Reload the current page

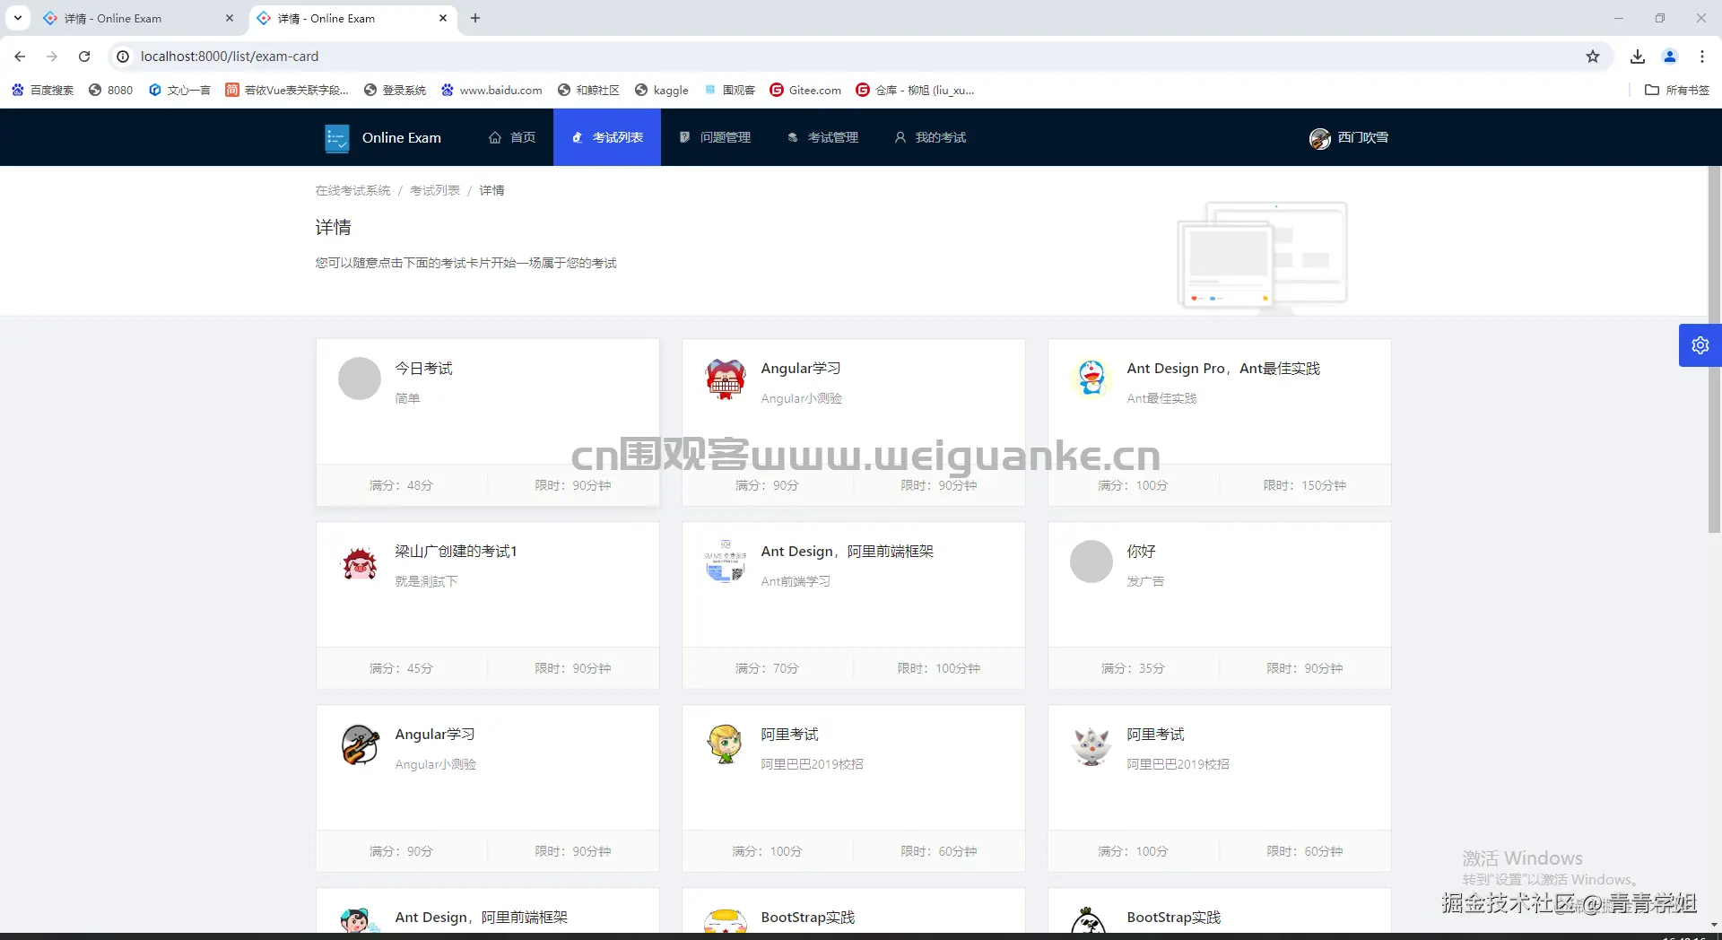click(x=84, y=57)
